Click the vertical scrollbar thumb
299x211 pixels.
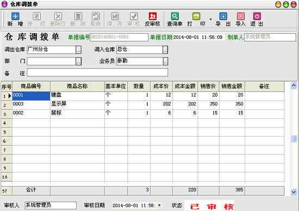(x=294, y=138)
